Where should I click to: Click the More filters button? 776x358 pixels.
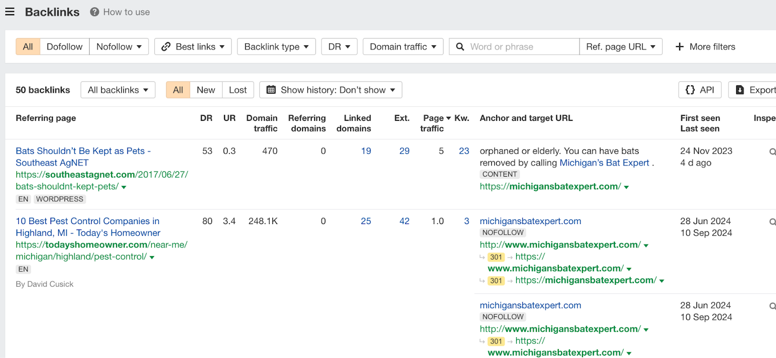coord(705,47)
